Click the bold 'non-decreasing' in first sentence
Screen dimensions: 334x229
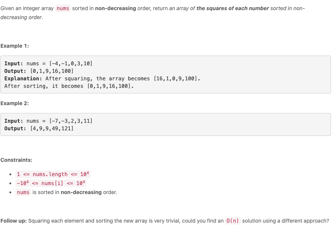tap(115, 8)
